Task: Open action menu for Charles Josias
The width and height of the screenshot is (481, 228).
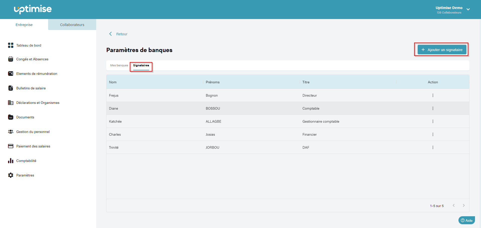Action: (x=433, y=134)
